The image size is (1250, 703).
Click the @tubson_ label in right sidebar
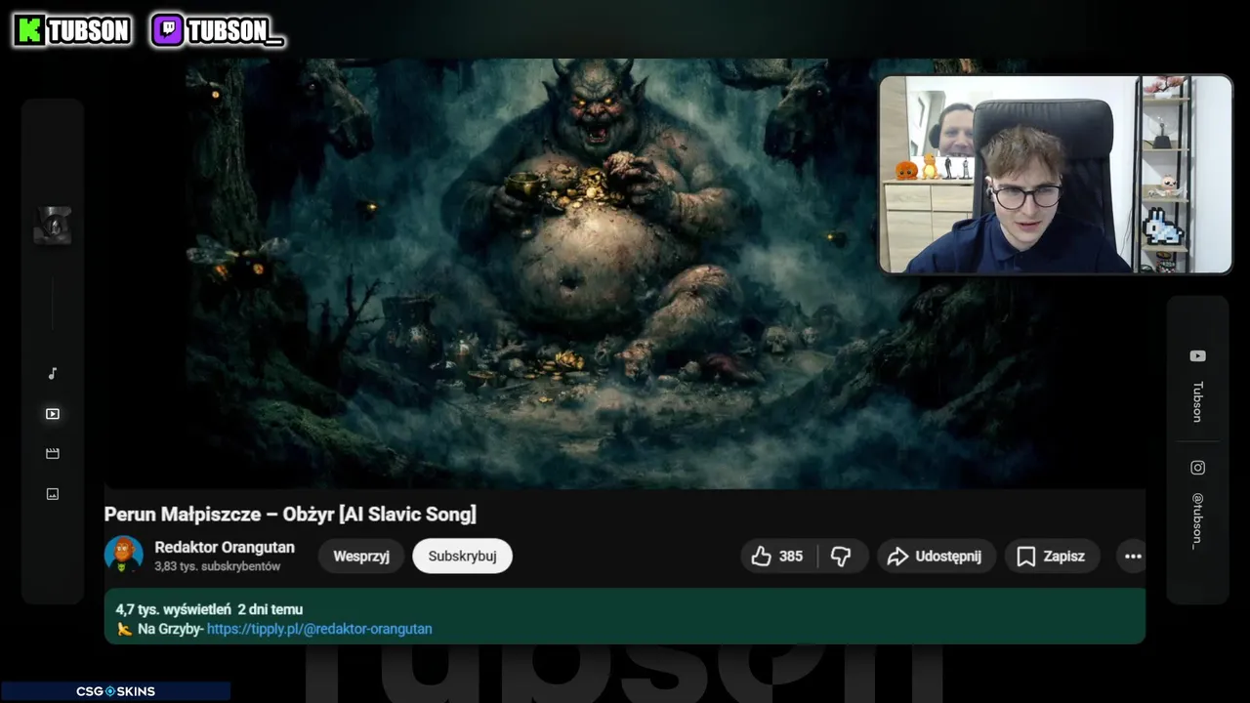point(1197,520)
